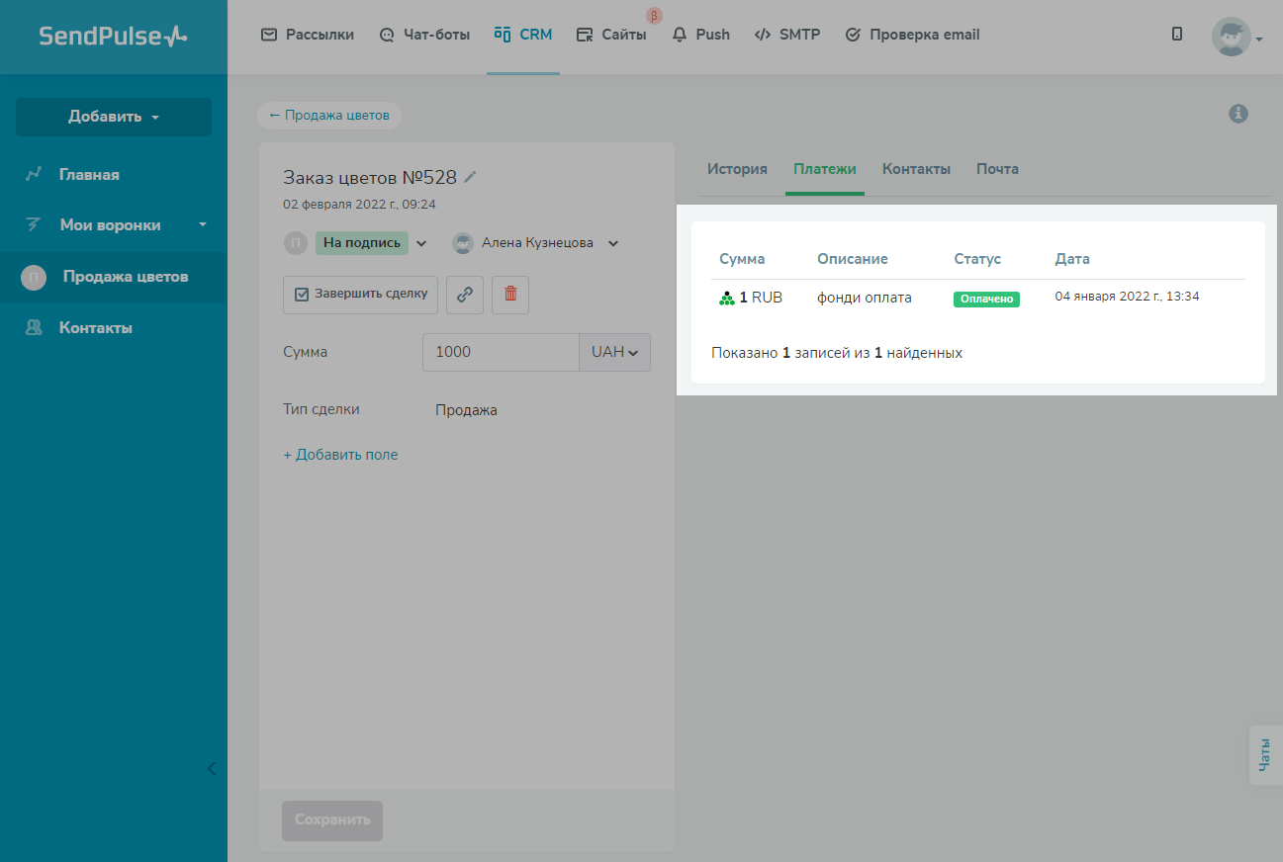Click the Сохранить button
1283x862 pixels.
pos(332,820)
